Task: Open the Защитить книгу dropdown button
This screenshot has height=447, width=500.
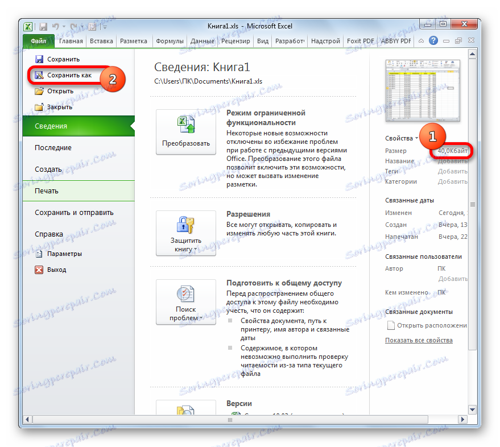Action: [x=186, y=233]
